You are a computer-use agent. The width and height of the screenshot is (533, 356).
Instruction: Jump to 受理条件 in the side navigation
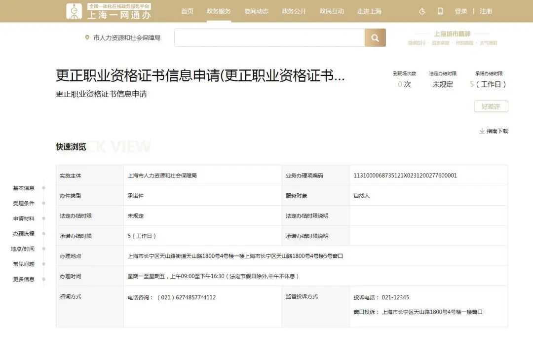pos(24,203)
